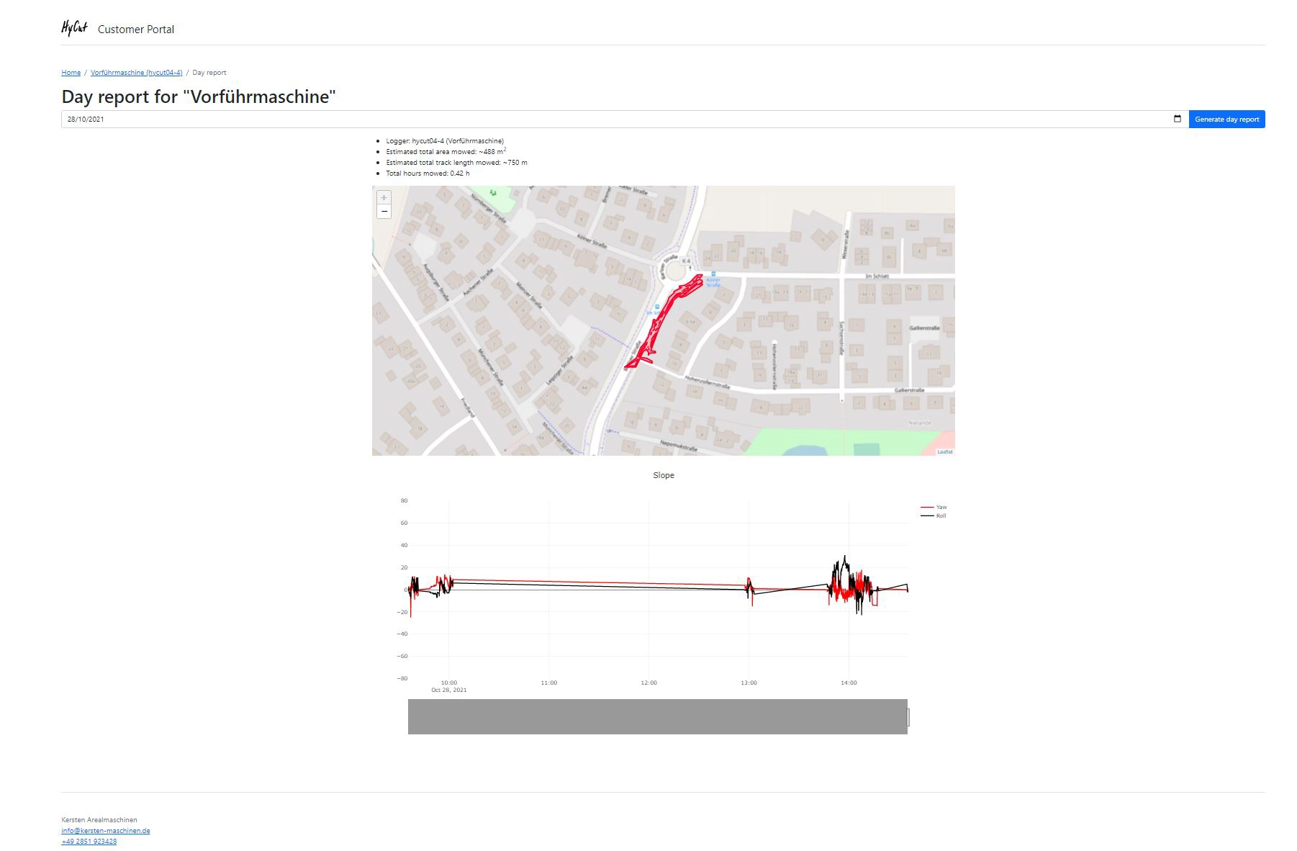Click the Customer Portal header title
The height and width of the screenshot is (851, 1297).
point(136,30)
